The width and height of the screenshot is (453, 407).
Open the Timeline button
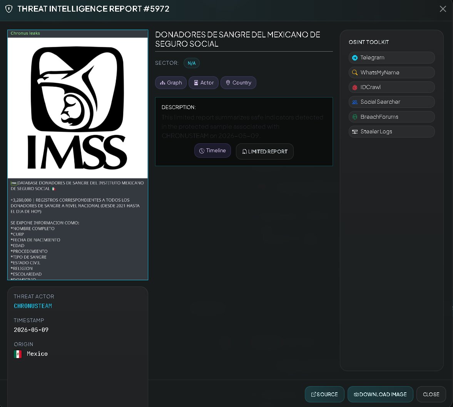[212, 151]
